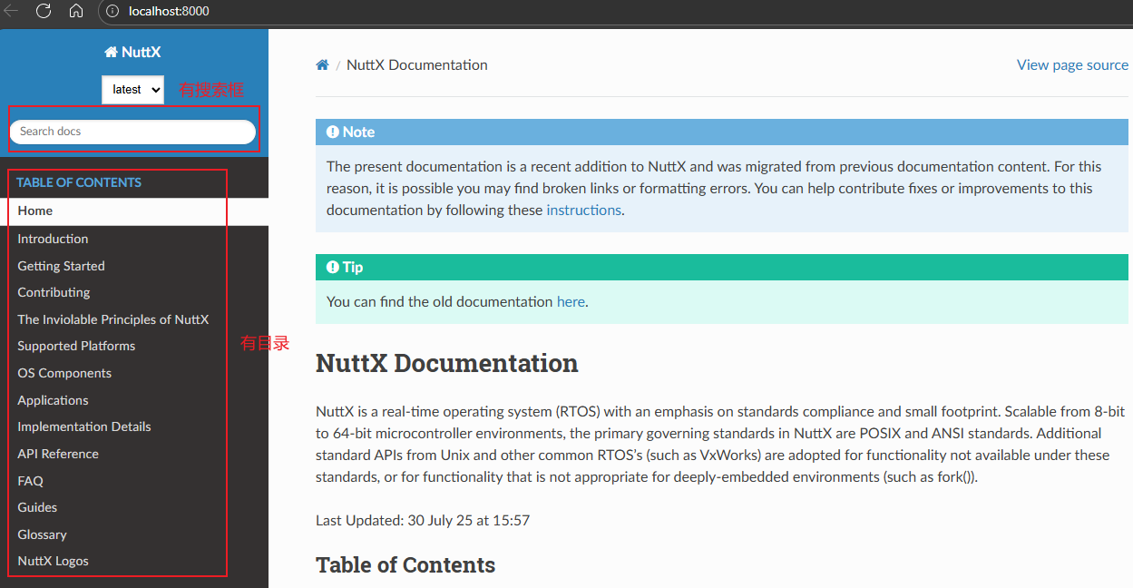The height and width of the screenshot is (588, 1133).
Task: Click the NuttX Documentation breadcrumb text
Action: pyautogui.click(x=417, y=64)
